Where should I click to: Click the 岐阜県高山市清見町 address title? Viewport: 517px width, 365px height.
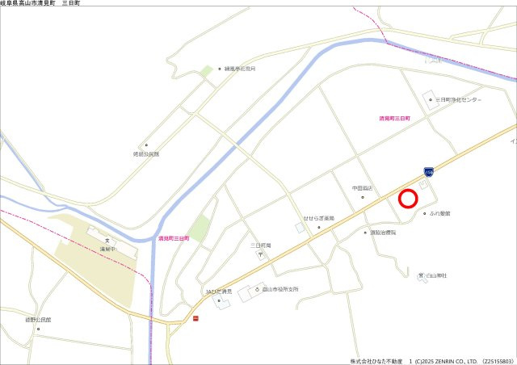(x=27, y=3)
